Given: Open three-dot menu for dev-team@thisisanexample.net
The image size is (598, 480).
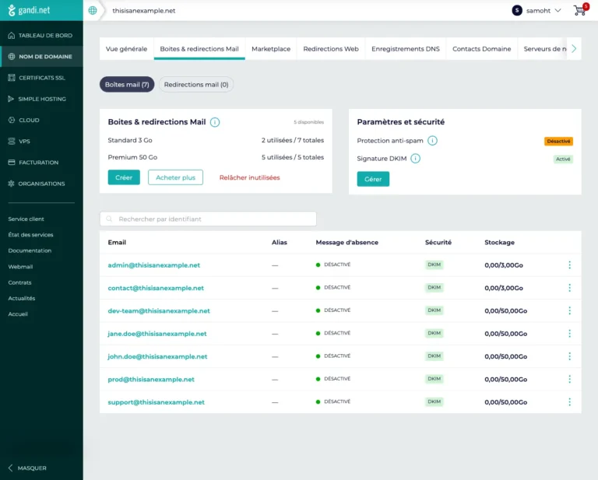Looking at the screenshot, I should click(x=569, y=310).
